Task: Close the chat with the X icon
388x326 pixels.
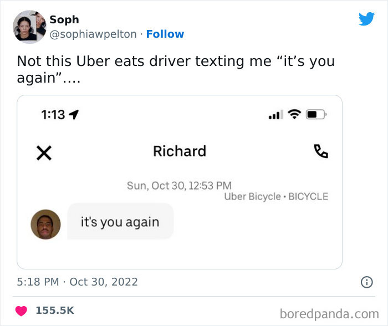Action: (x=44, y=153)
